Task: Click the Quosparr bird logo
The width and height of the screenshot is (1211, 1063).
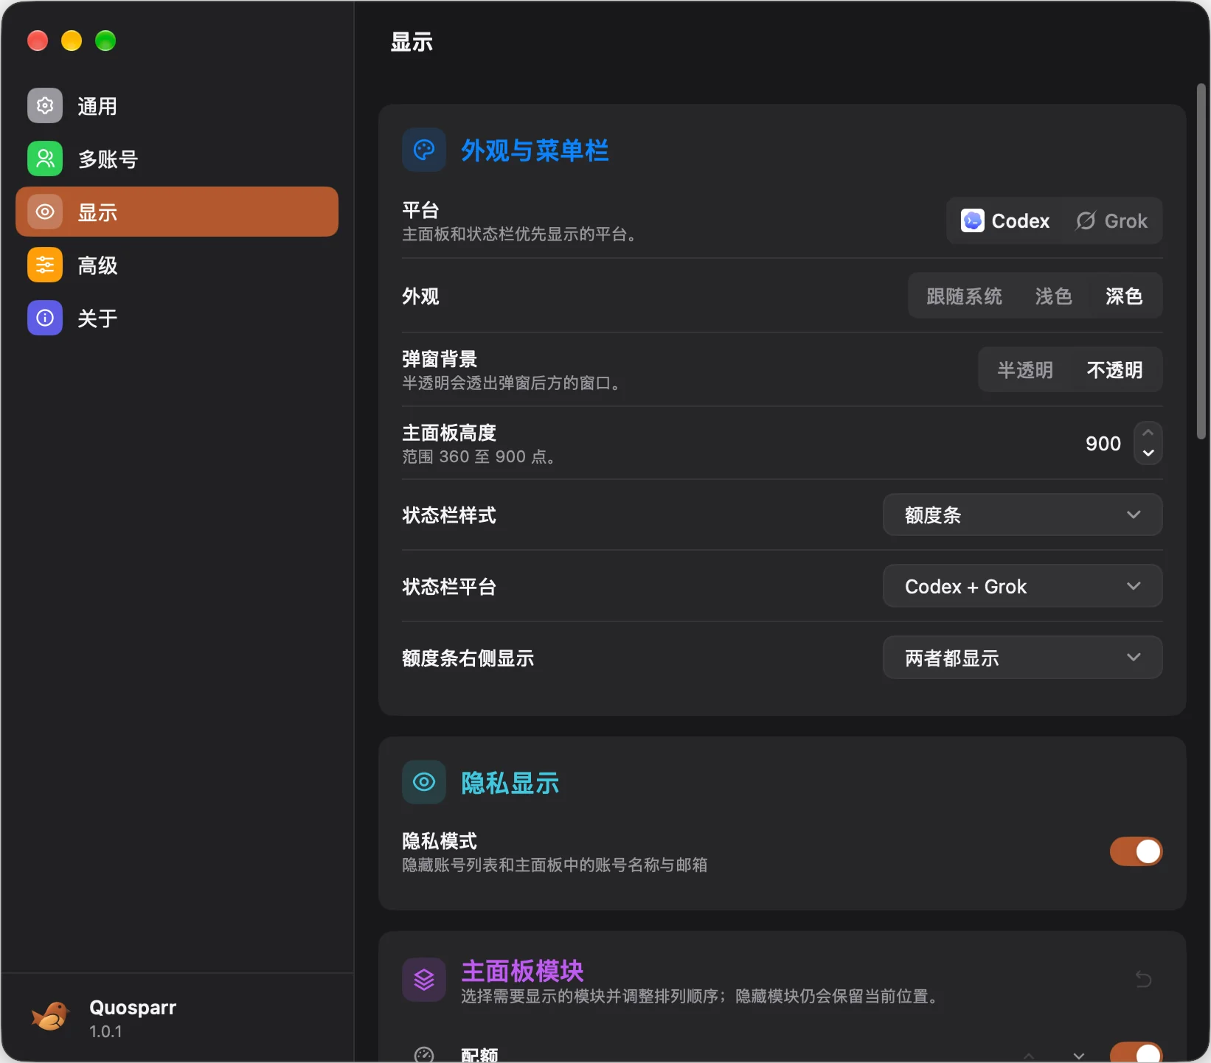Action: [x=50, y=1017]
